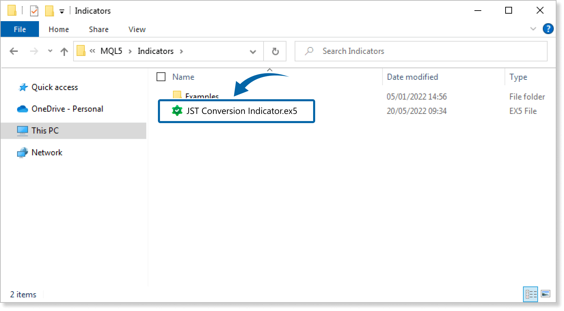This screenshot has width=564, height=311.
Task: Expand the ribbon using the chevron
Action: pos(533,29)
